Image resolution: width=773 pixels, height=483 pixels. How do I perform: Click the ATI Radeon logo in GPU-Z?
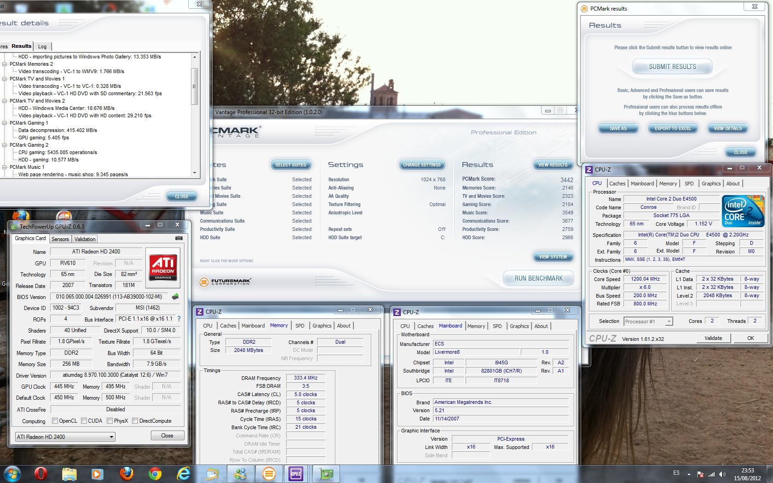[163, 268]
